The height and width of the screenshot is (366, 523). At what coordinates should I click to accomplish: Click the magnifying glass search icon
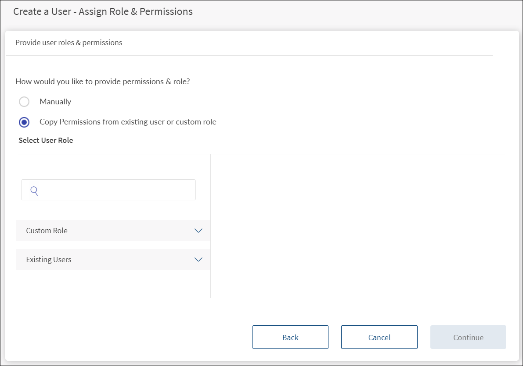point(34,190)
